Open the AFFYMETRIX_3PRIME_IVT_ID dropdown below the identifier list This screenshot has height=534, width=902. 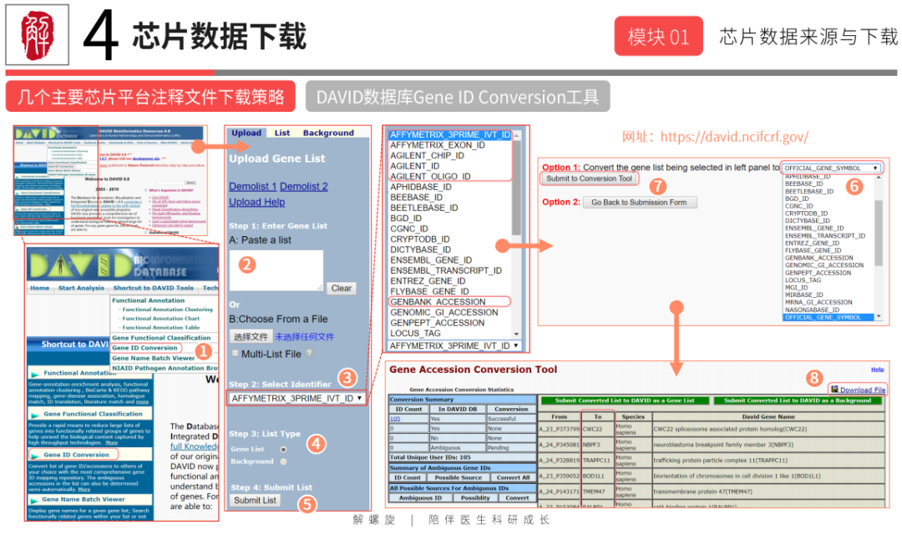(x=454, y=345)
